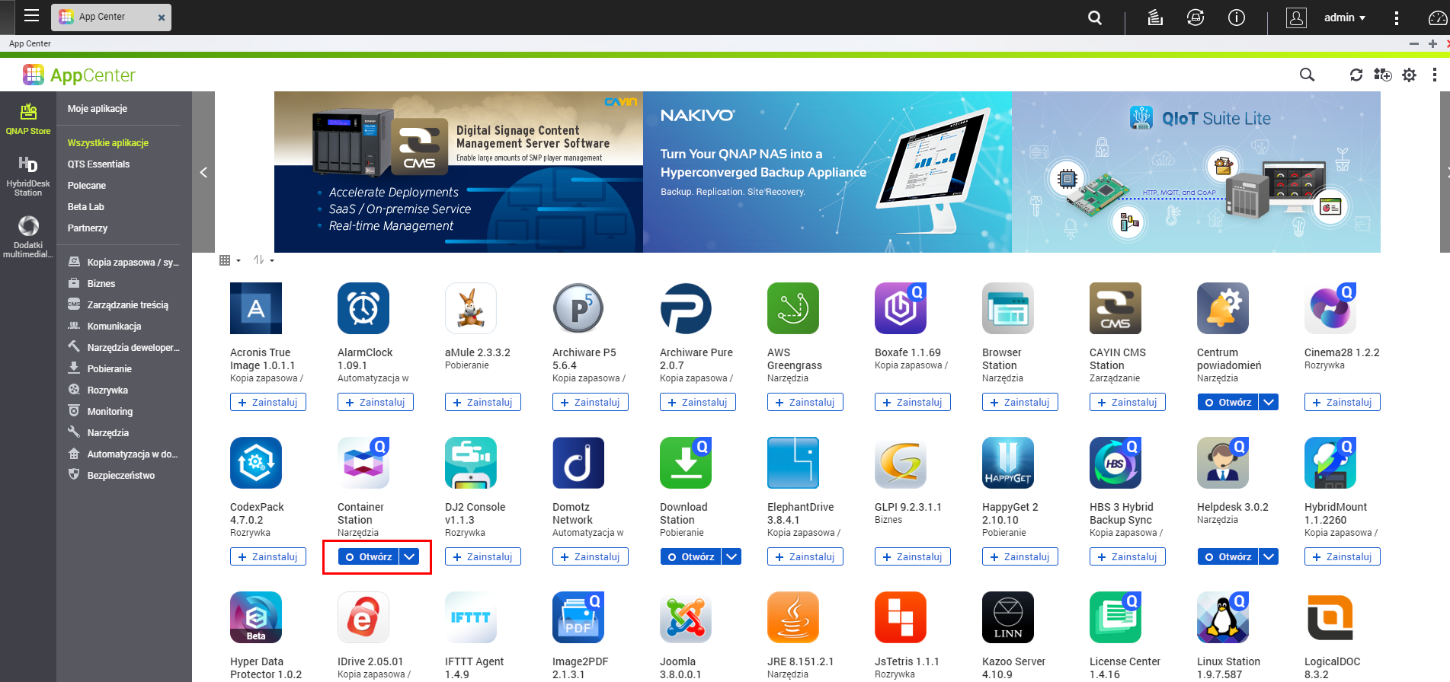Expand Helpdesk Otwórz dropdown arrow
1450x682 pixels.
click(x=1269, y=556)
